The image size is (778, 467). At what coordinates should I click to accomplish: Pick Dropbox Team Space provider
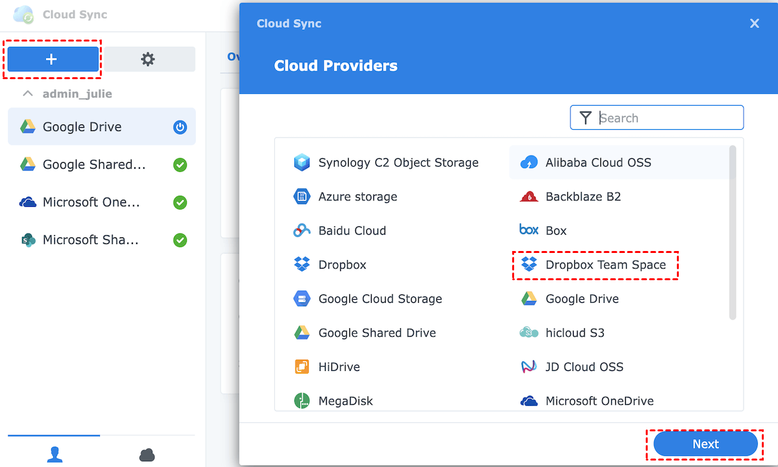coord(605,265)
